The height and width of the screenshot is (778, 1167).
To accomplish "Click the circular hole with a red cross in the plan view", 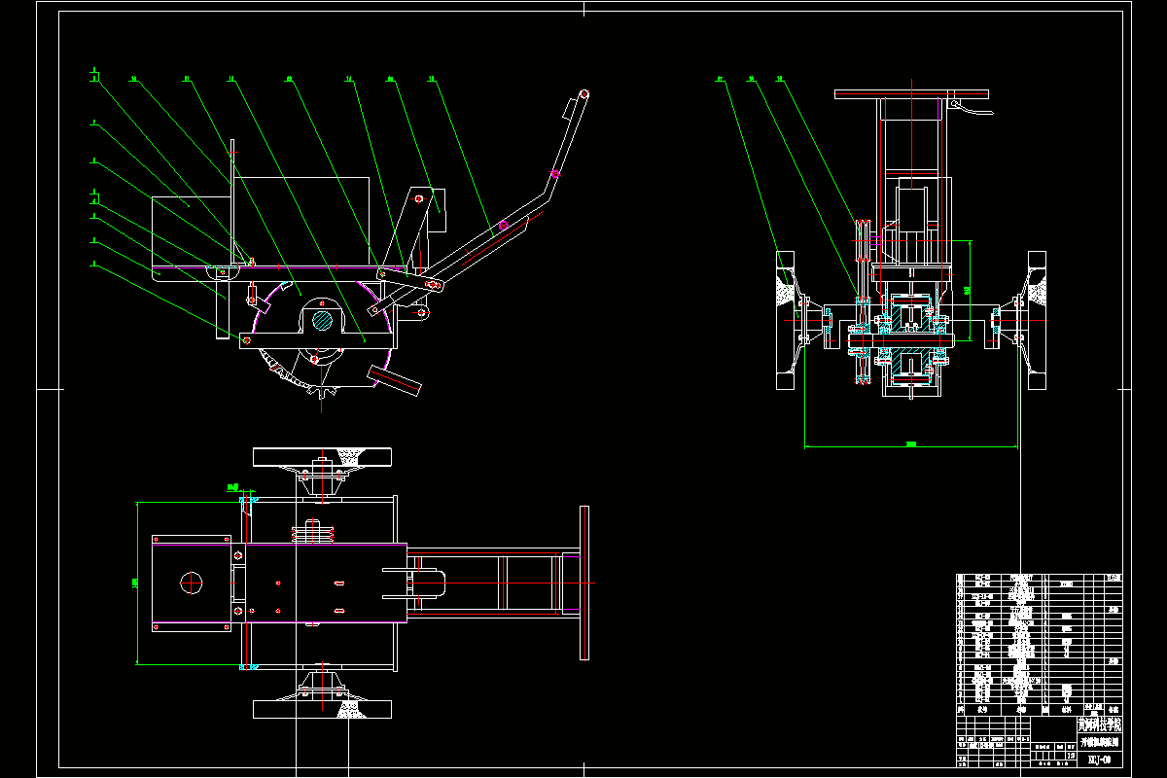I will click(x=192, y=582).
